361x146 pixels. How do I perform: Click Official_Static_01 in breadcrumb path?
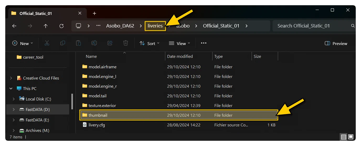(x=221, y=26)
